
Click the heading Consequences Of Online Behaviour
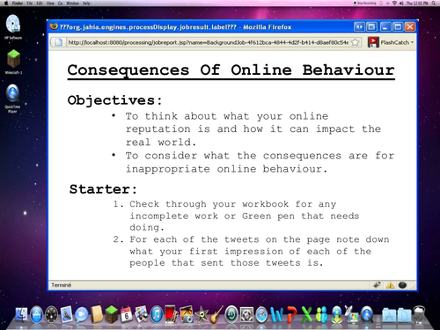tap(231, 70)
